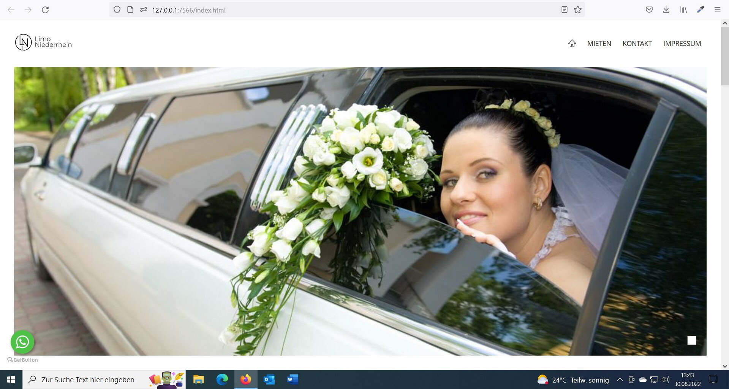
Task: Open the notification center icon
Action: [x=713, y=380]
